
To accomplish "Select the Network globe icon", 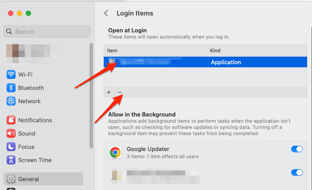I will (11, 101).
